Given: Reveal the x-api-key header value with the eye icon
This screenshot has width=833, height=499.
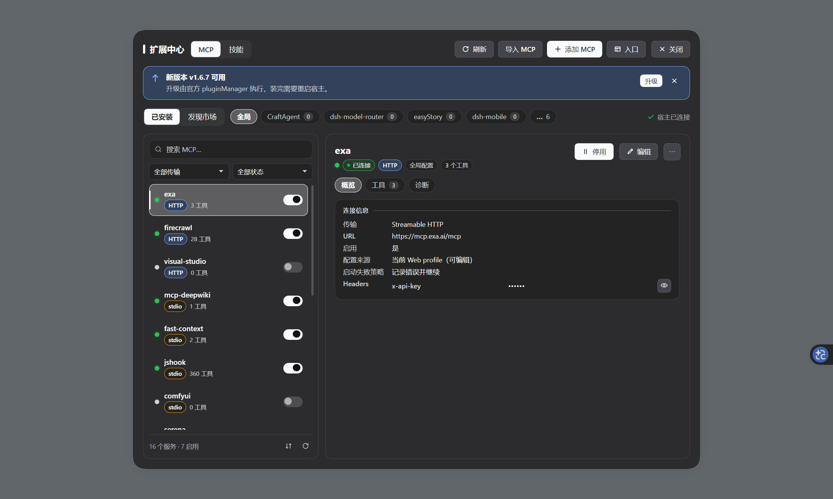Looking at the screenshot, I should (x=664, y=285).
